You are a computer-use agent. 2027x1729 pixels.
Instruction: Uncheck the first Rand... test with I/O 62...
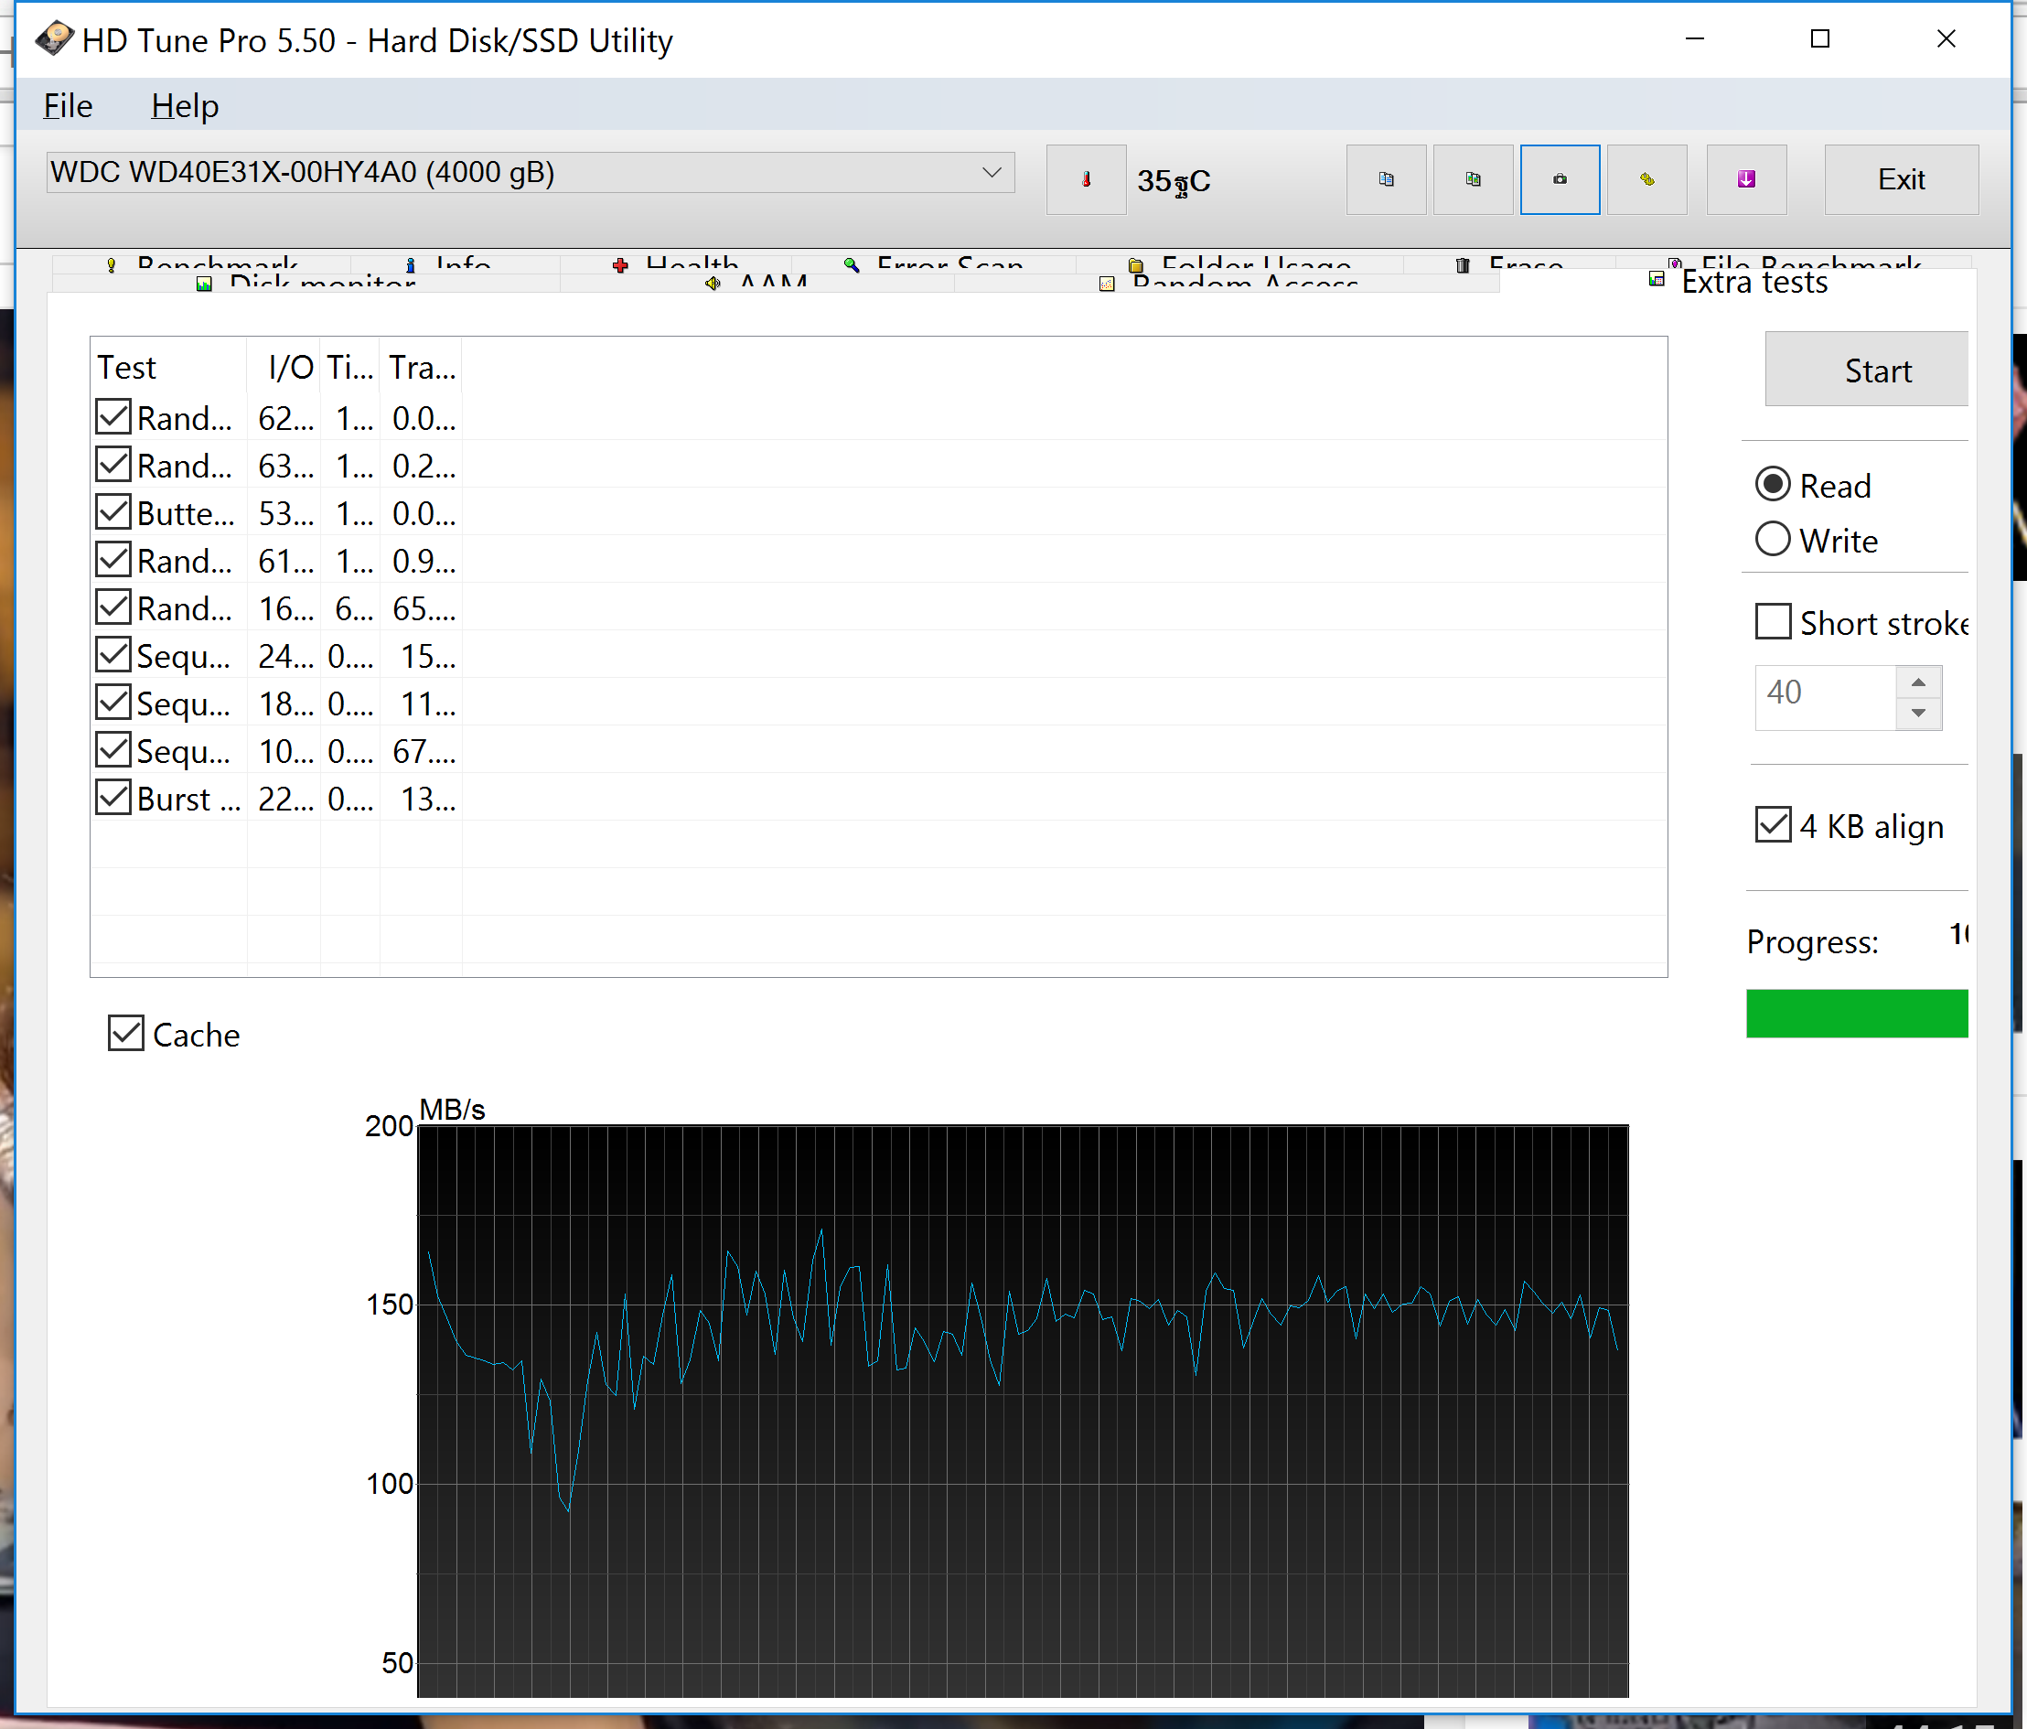pyautogui.click(x=113, y=417)
